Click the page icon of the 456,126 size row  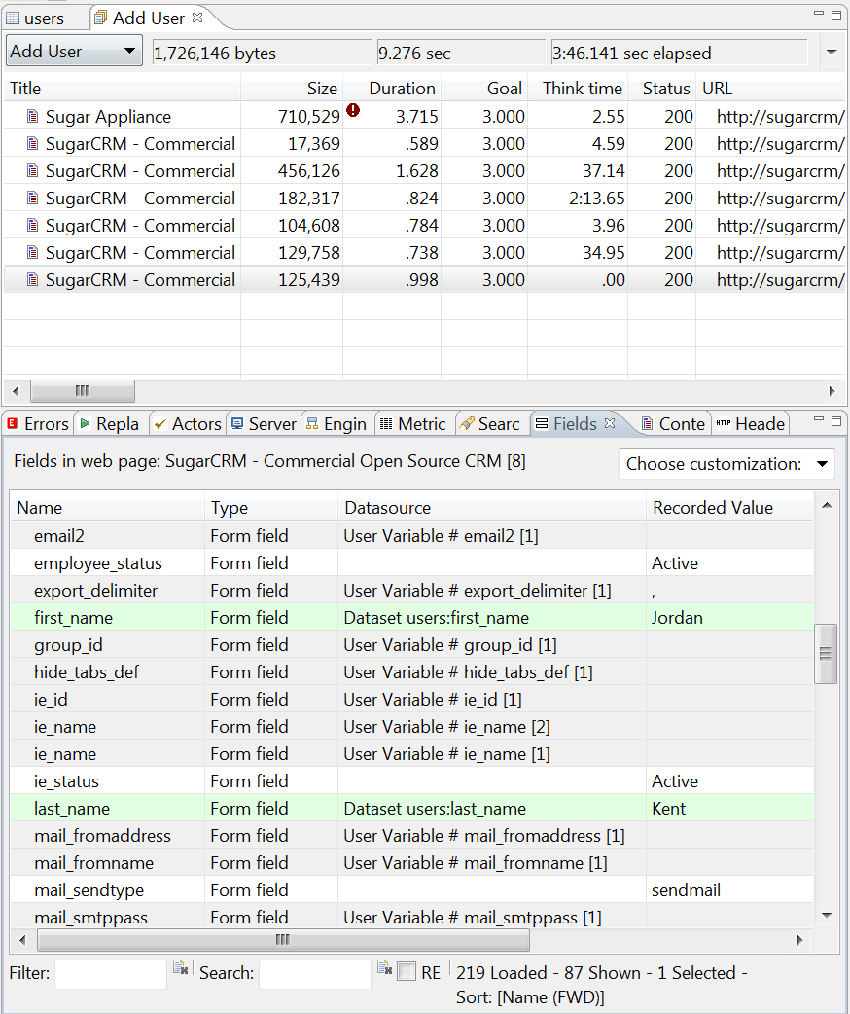tap(32, 170)
